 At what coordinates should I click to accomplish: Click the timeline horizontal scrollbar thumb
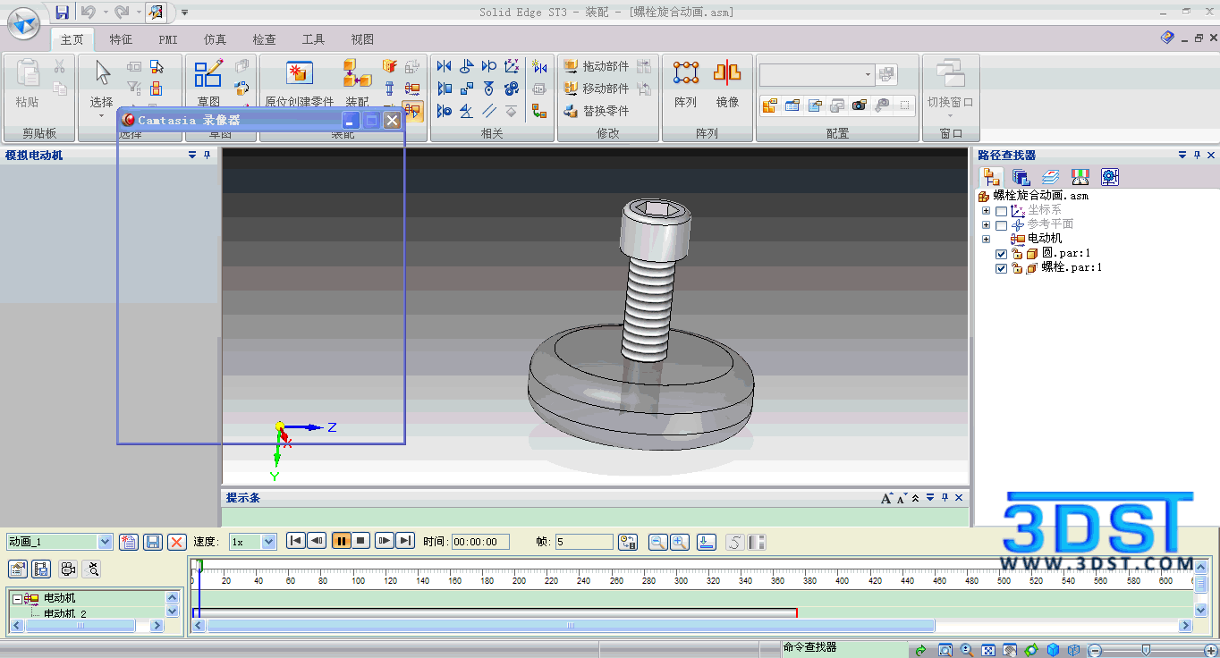click(x=571, y=626)
